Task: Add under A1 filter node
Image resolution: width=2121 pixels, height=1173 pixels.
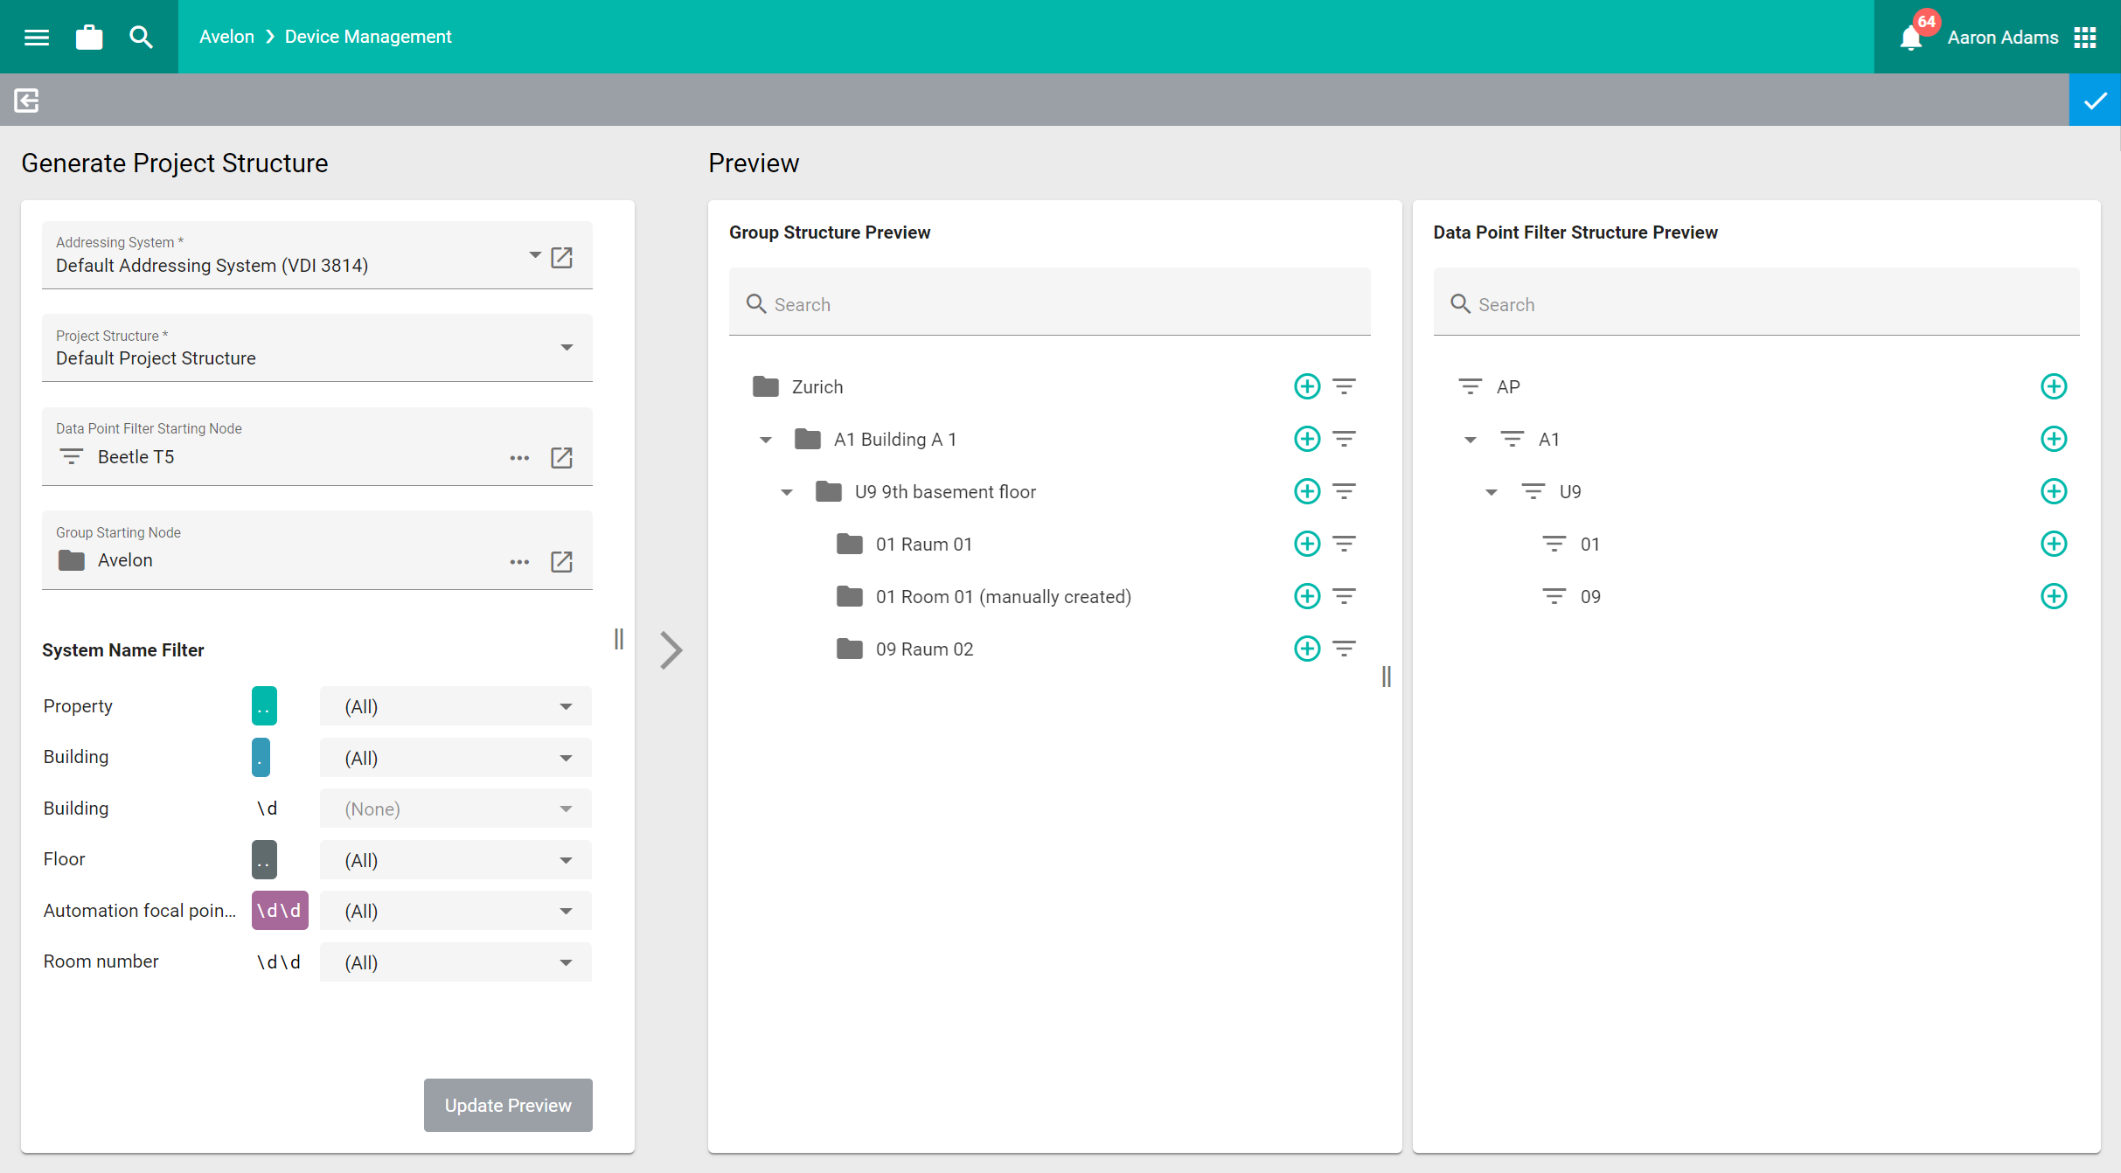Action: pos(2054,439)
